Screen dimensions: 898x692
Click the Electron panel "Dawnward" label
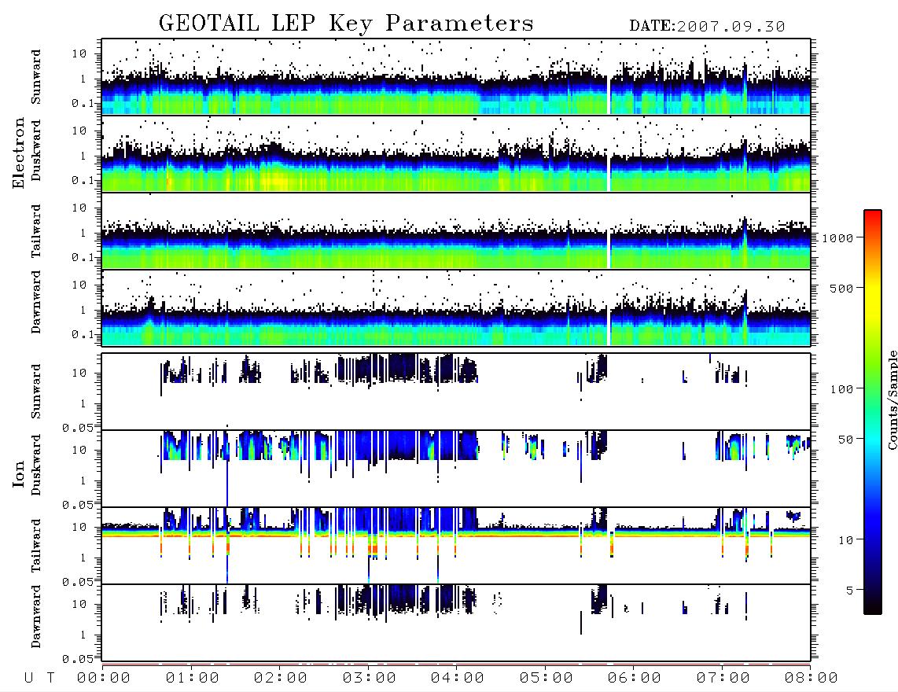pos(36,303)
